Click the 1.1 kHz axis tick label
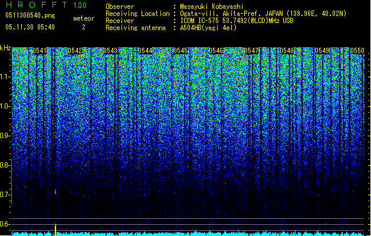Viewport: 371px width, 236px height. click(x=5, y=77)
